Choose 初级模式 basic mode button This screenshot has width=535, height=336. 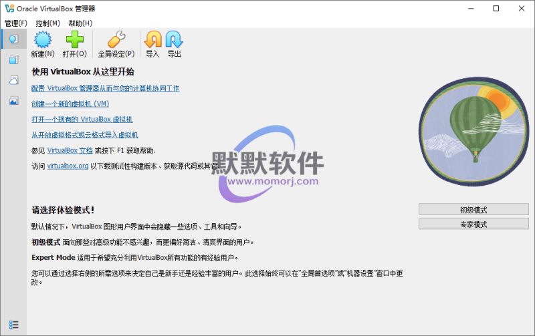(473, 210)
